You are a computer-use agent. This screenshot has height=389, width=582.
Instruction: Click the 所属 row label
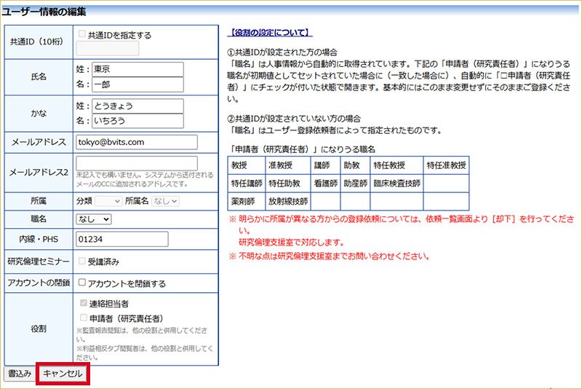coord(39,201)
